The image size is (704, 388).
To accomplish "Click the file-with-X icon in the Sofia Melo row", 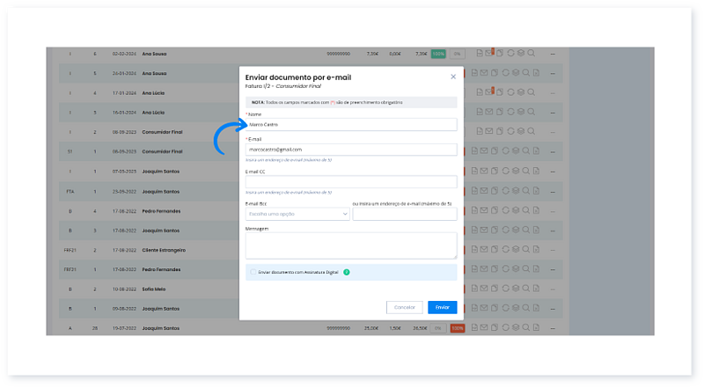I will [x=537, y=288].
